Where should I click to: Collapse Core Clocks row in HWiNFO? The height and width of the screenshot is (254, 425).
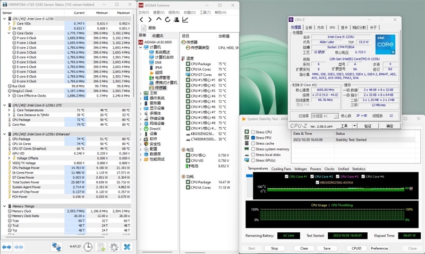[x=9, y=33]
